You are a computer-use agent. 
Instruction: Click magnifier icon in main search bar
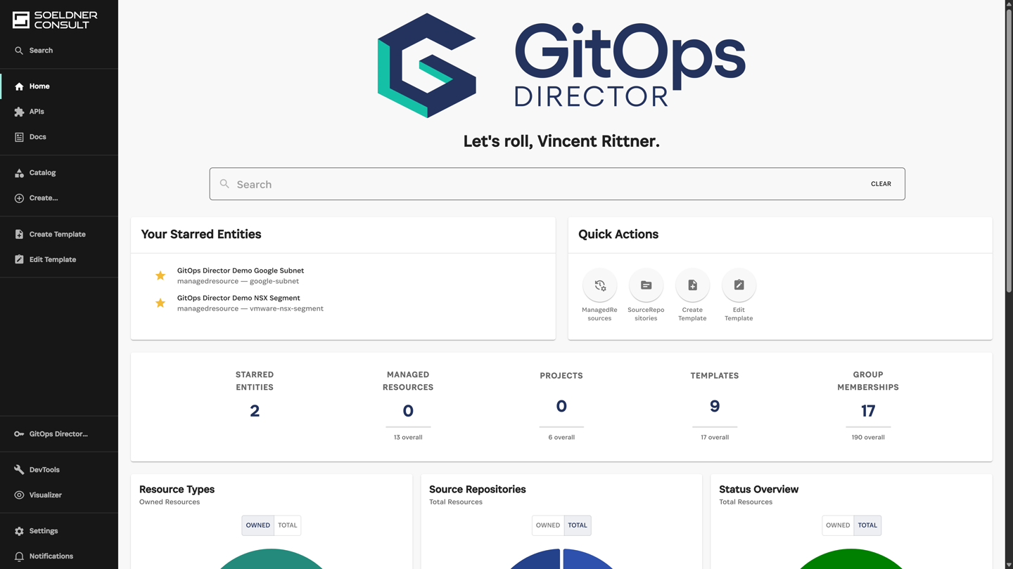(224, 183)
